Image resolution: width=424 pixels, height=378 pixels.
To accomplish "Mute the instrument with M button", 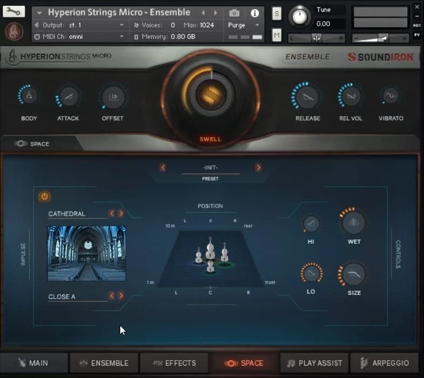I will [x=276, y=35].
